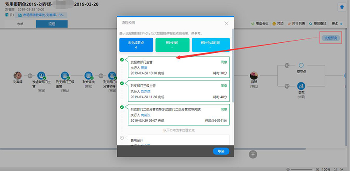Click the green check beside 发起者部门主管 card
This screenshot has width=350, height=171.
pos(122,60)
